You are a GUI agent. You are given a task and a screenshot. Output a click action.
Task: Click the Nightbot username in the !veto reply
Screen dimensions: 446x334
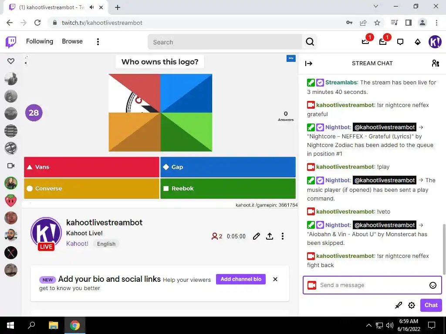(x=338, y=225)
